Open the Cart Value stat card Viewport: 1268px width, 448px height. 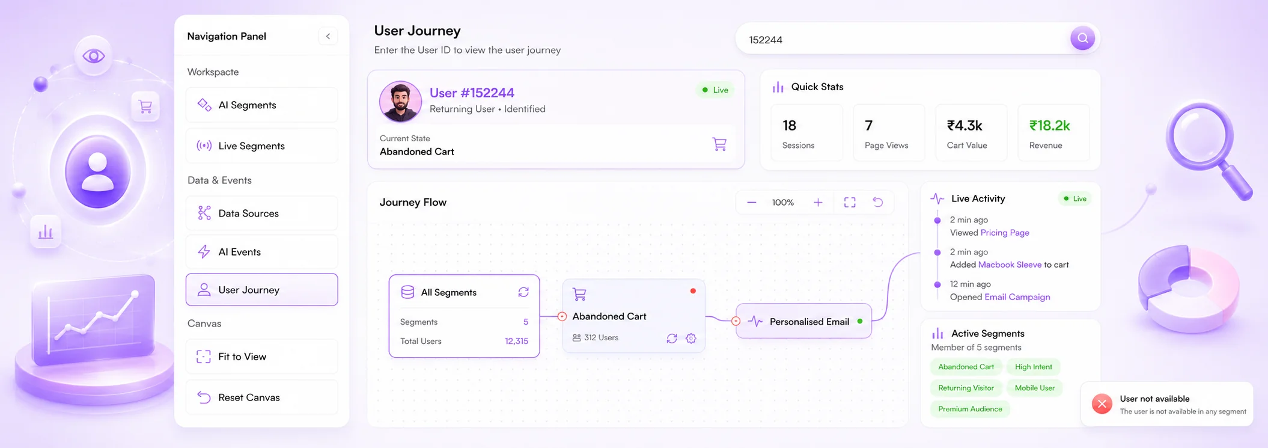coord(971,132)
